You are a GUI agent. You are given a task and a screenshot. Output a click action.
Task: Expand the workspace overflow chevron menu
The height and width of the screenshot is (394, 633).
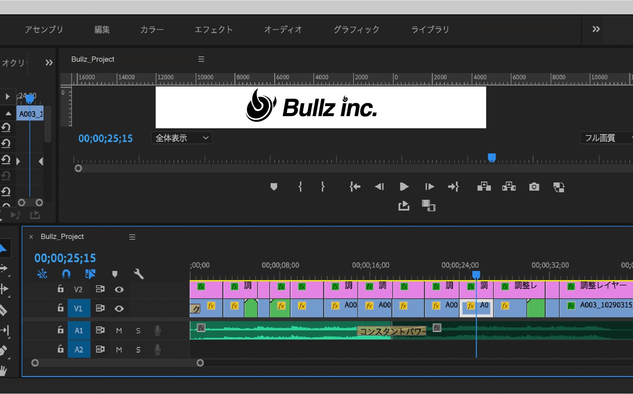pos(596,29)
